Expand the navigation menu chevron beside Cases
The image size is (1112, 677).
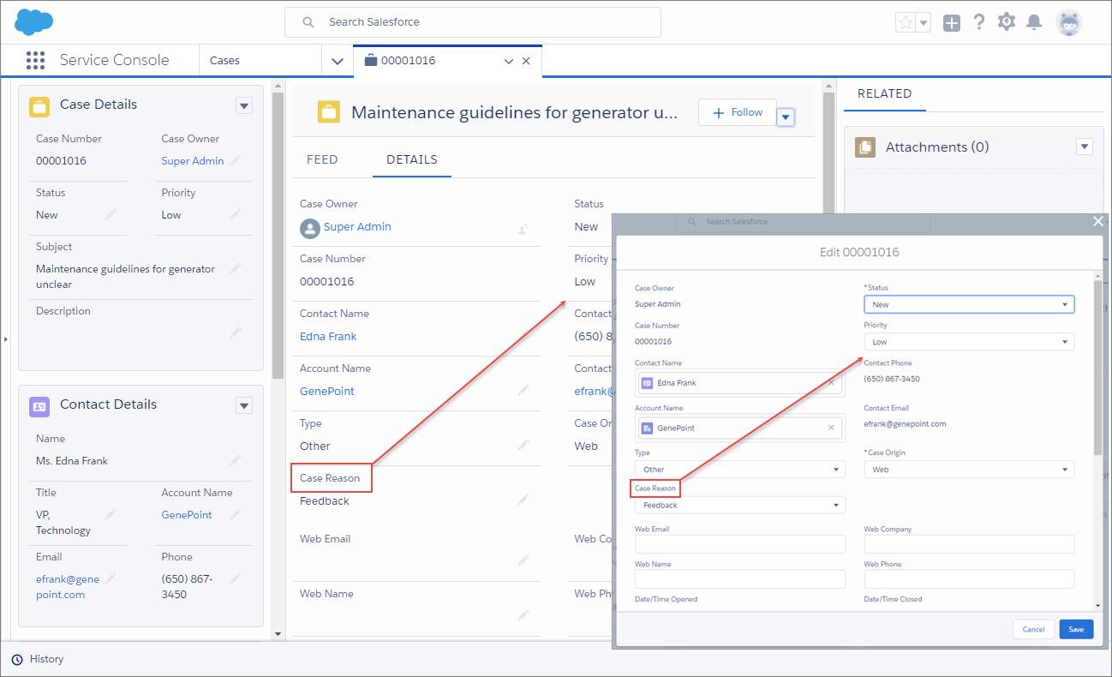(x=337, y=61)
